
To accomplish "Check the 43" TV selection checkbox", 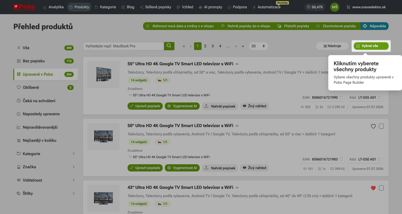I will [381, 188].
